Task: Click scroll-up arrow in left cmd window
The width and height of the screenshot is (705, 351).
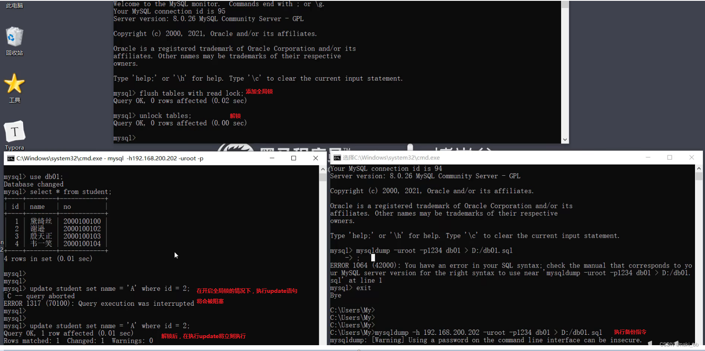Action: coord(323,169)
